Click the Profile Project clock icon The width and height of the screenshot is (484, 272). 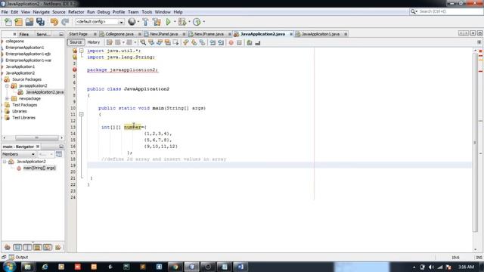point(197,22)
